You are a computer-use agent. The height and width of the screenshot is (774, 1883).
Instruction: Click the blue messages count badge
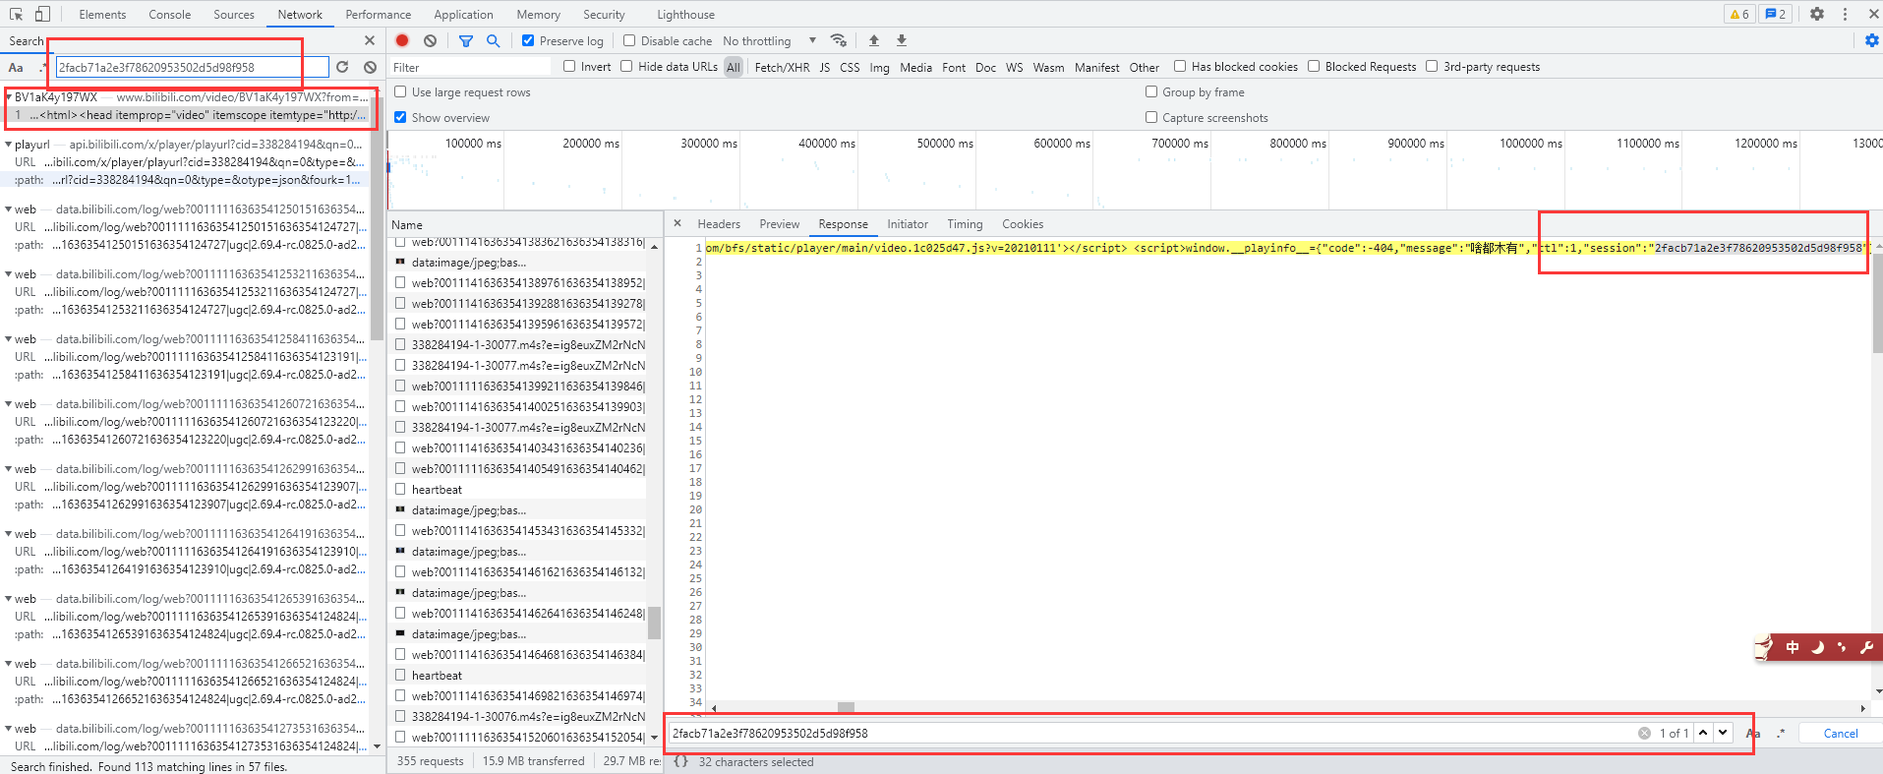[1776, 14]
